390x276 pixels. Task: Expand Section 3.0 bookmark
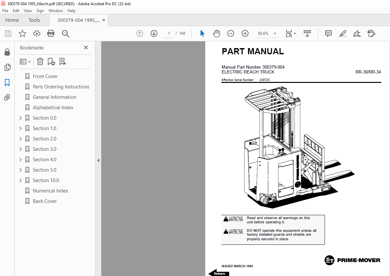point(21,149)
